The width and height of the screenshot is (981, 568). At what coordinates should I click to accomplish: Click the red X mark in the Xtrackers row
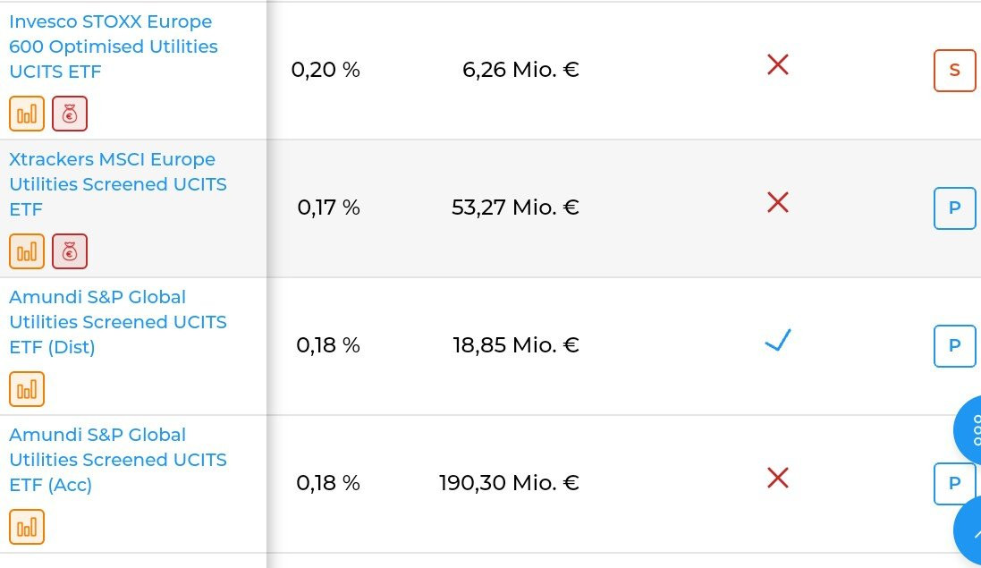tap(778, 203)
